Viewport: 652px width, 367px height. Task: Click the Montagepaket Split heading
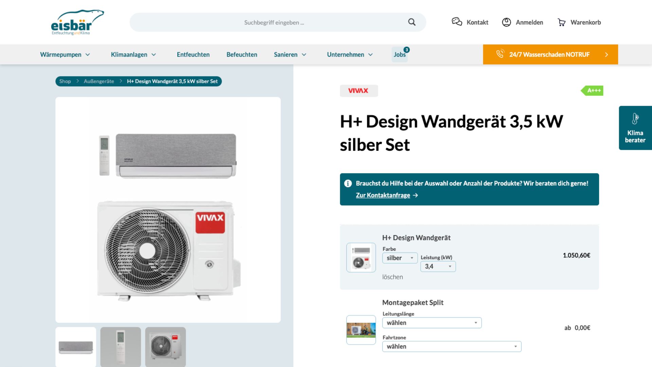pyautogui.click(x=413, y=302)
